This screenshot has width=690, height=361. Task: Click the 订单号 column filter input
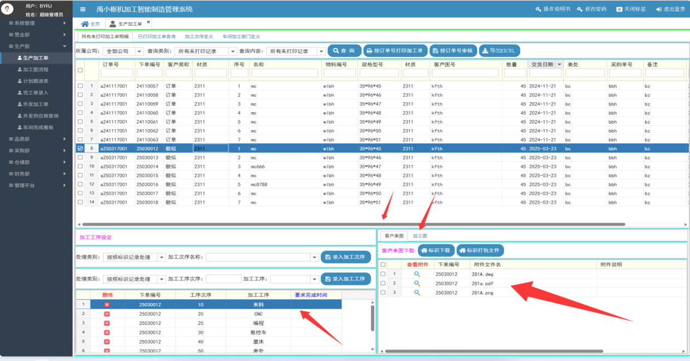point(116,73)
